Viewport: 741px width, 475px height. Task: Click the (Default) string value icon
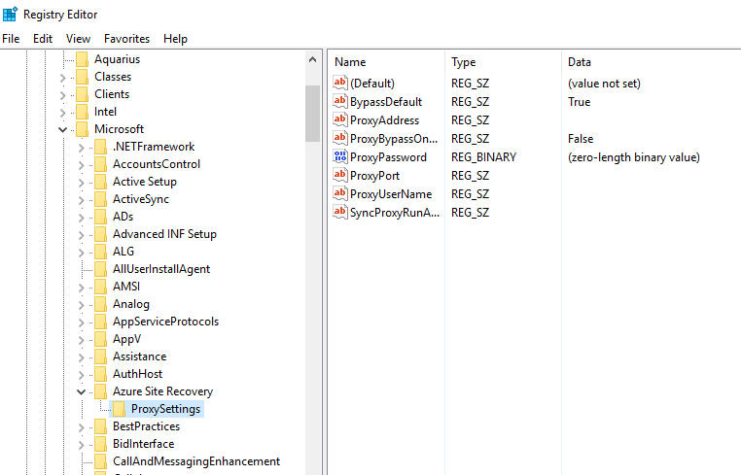click(339, 84)
